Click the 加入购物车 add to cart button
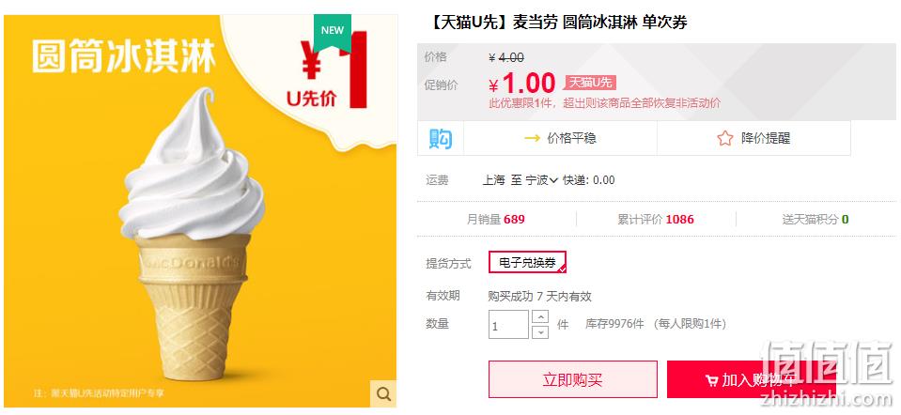Image resolution: width=901 pixels, height=415 pixels. coord(751,379)
